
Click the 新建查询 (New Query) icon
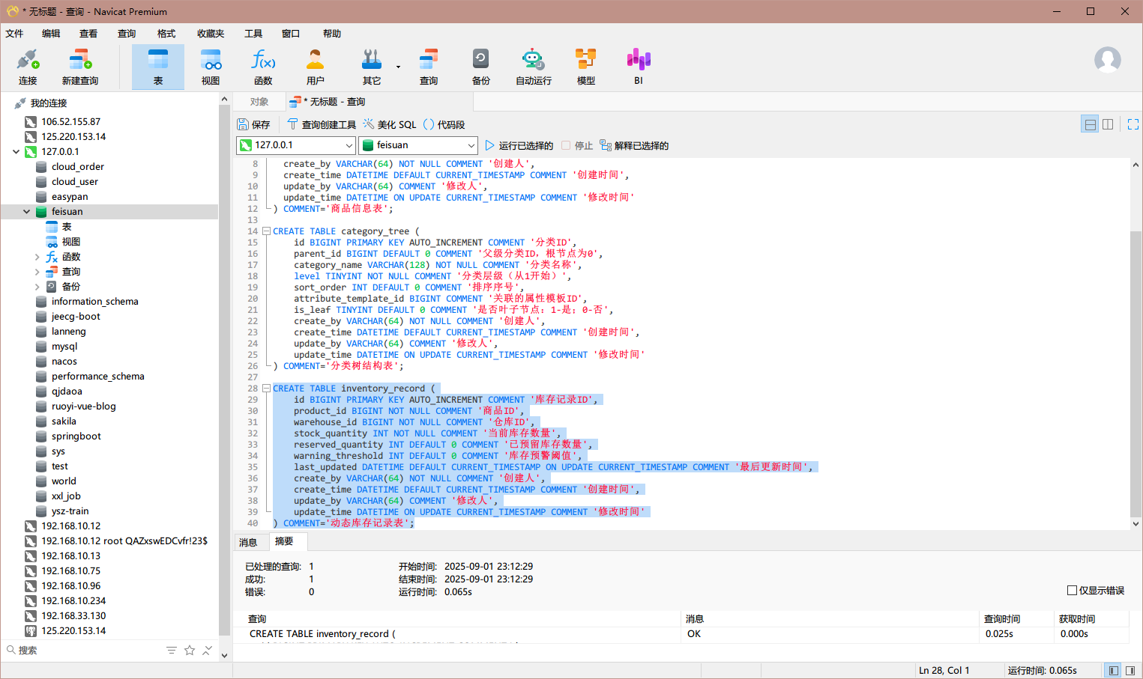[x=80, y=67]
